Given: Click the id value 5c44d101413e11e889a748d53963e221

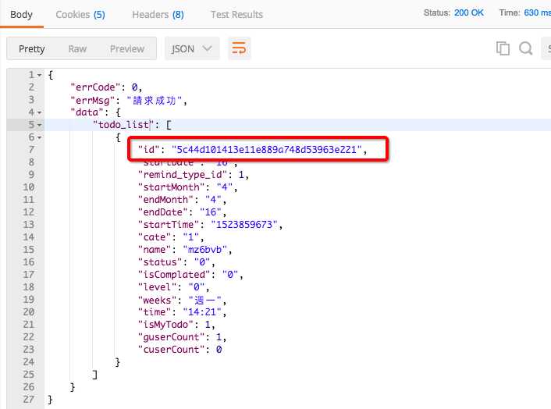Looking at the screenshot, I should [267, 150].
